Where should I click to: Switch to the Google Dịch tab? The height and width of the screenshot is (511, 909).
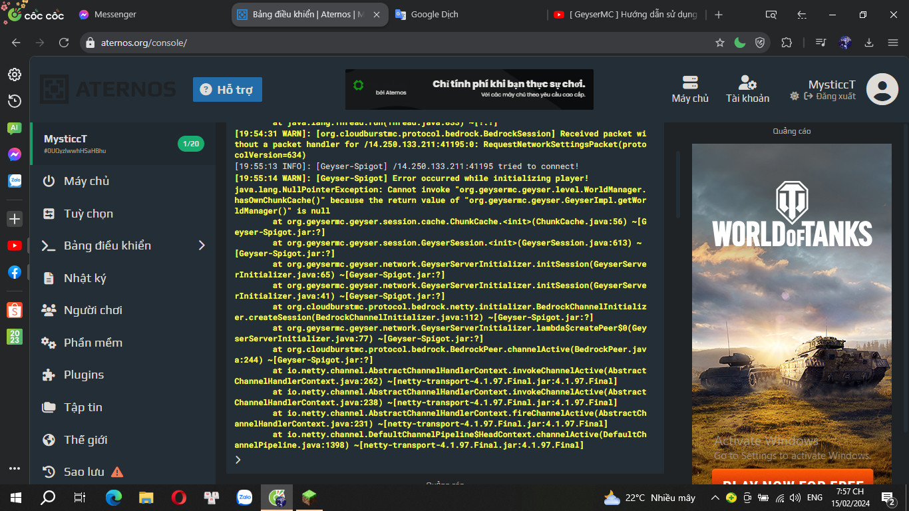[434, 15]
